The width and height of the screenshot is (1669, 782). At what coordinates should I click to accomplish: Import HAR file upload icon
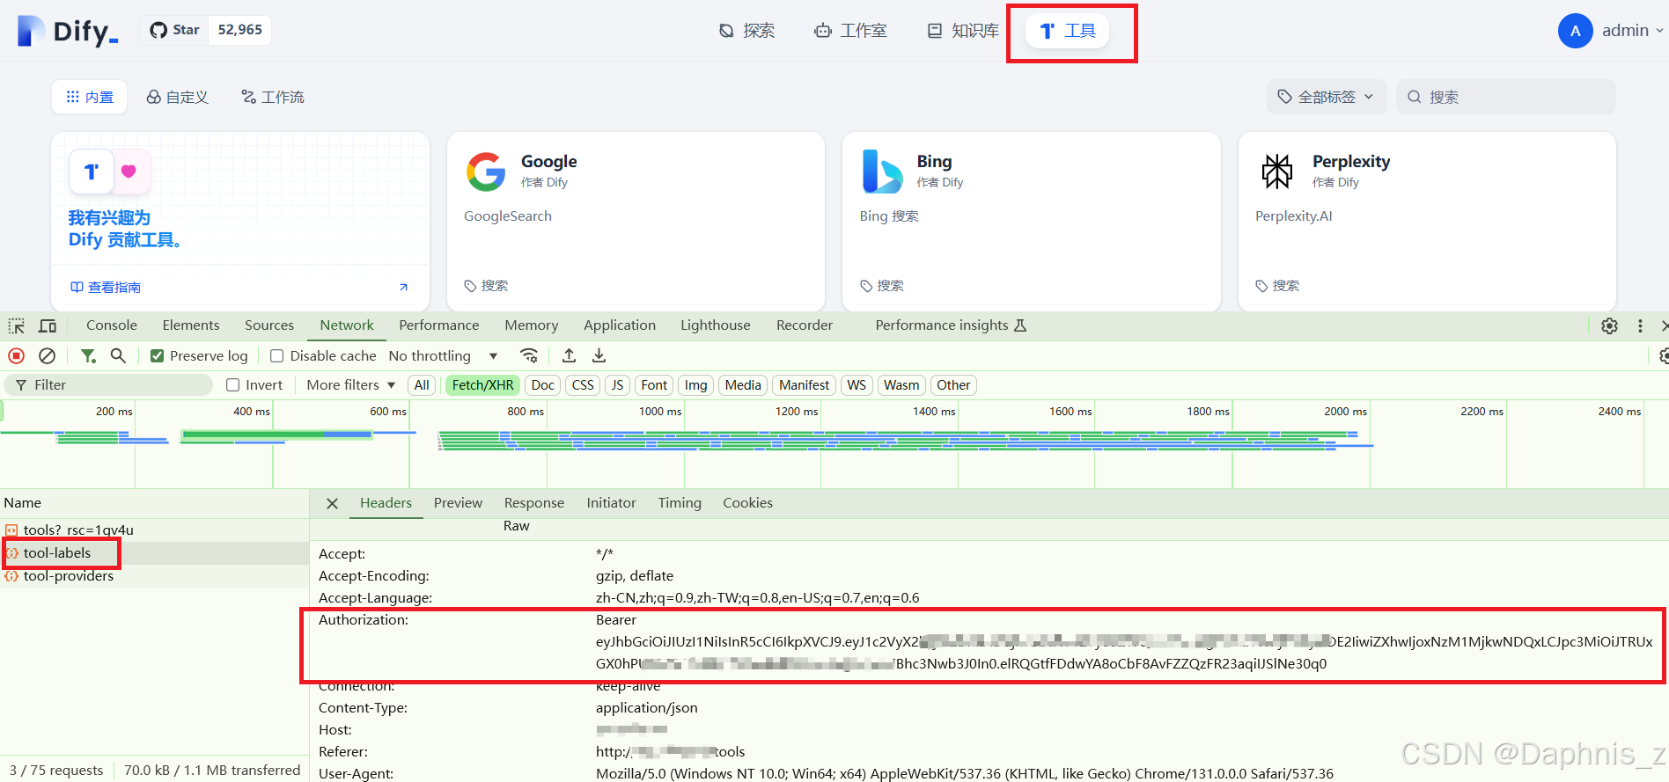[x=570, y=356]
